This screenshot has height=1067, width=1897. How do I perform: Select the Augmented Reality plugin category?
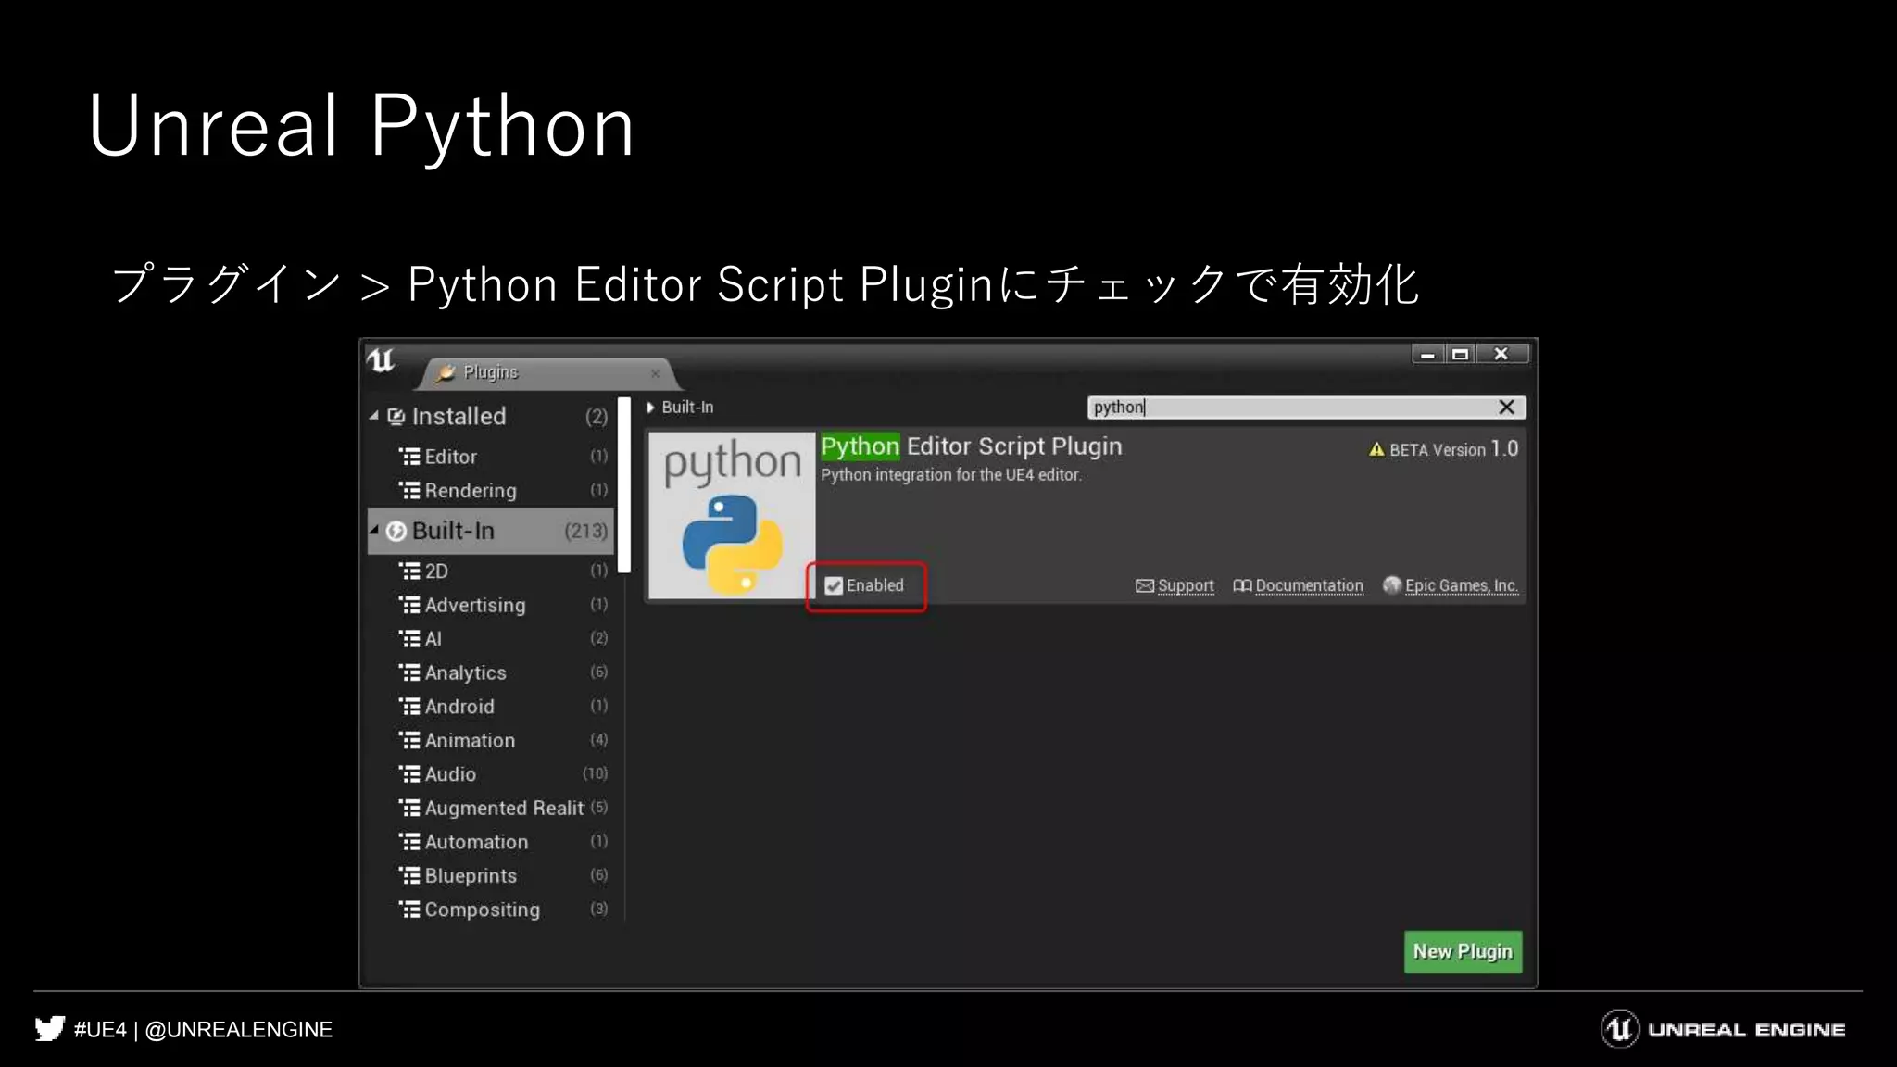503,808
